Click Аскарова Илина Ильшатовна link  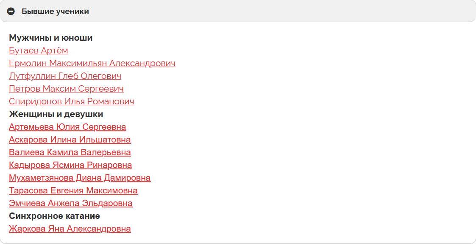pos(70,140)
